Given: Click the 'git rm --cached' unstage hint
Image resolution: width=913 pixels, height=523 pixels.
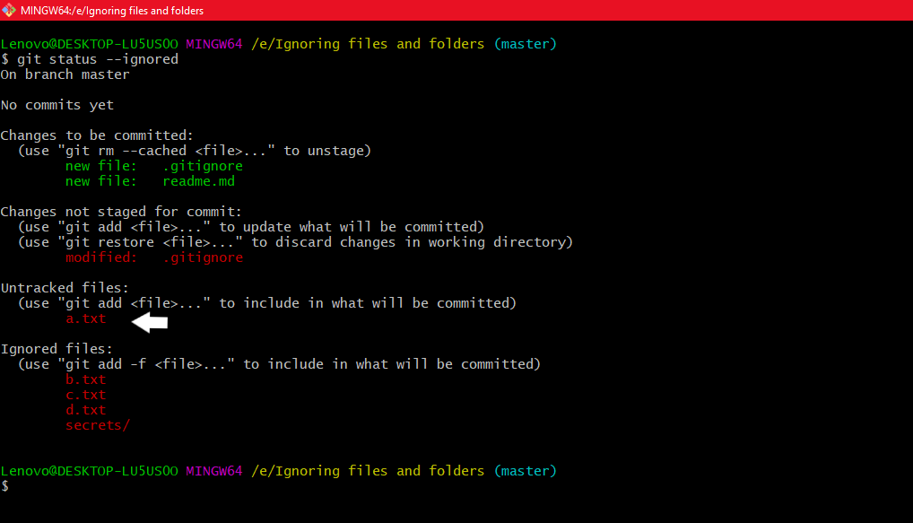Looking at the screenshot, I should [195, 151].
